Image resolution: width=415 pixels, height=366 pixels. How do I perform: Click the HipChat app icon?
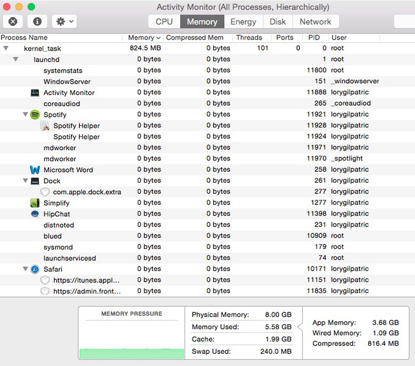click(34, 214)
